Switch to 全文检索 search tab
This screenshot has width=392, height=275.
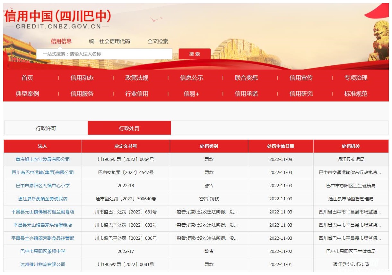(x=158, y=41)
